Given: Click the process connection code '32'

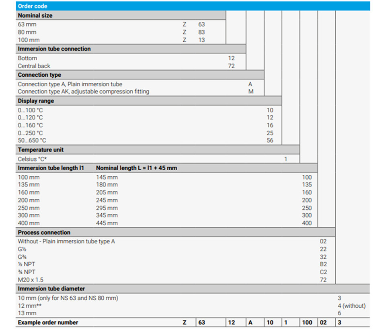Looking at the screenshot, I should [323, 257].
